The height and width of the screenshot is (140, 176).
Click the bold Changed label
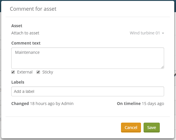(20, 104)
